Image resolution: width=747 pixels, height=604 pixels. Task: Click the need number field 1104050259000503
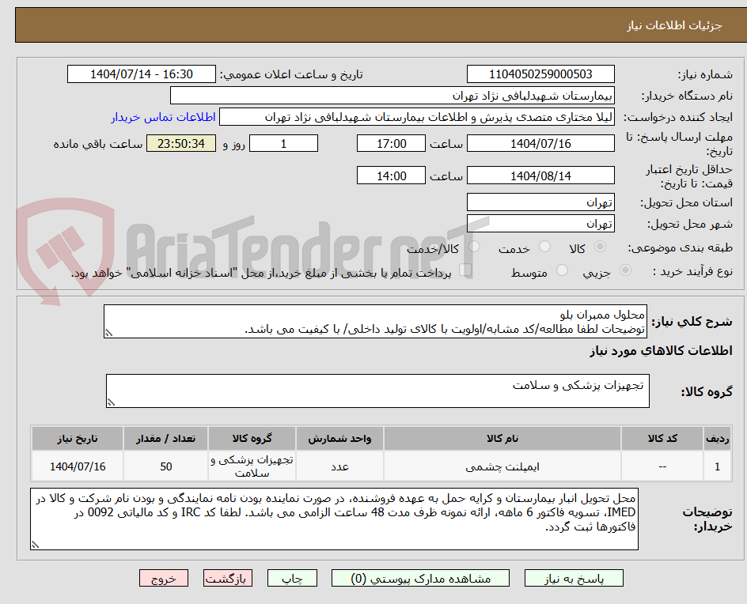point(540,74)
